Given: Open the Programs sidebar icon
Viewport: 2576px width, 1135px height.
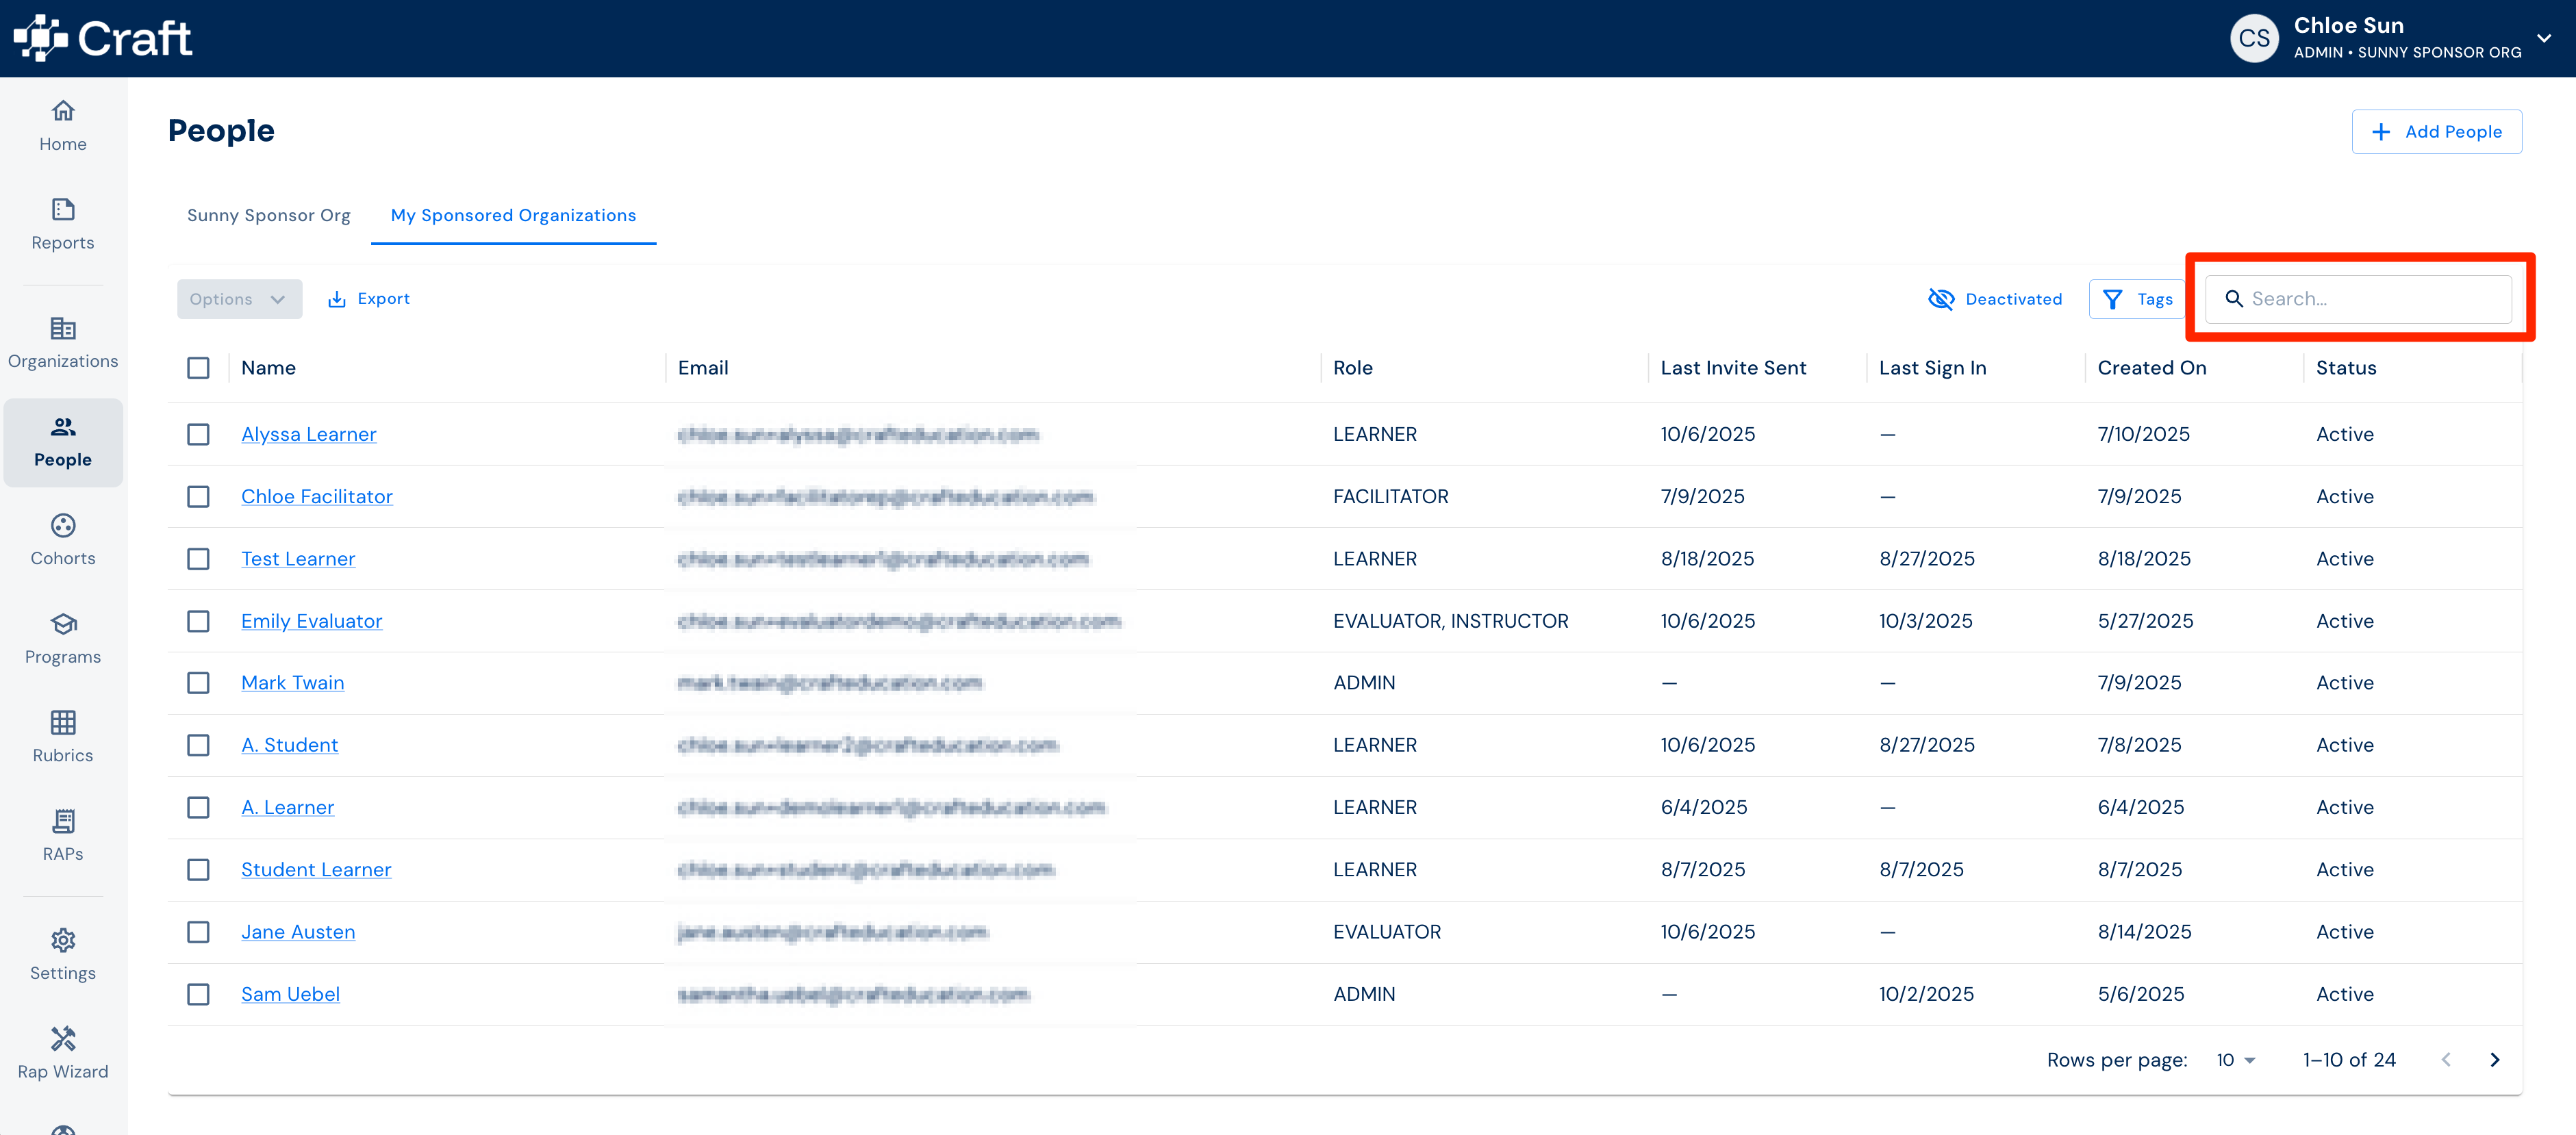Looking at the screenshot, I should (x=63, y=624).
